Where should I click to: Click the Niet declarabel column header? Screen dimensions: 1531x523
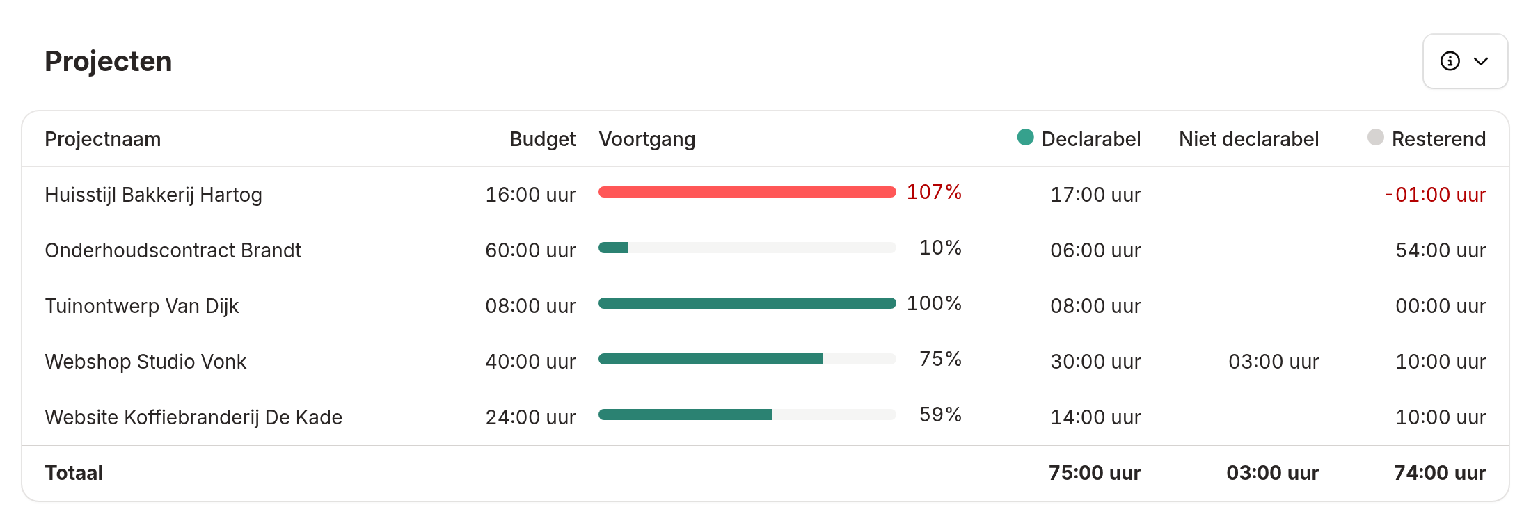[1248, 139]
